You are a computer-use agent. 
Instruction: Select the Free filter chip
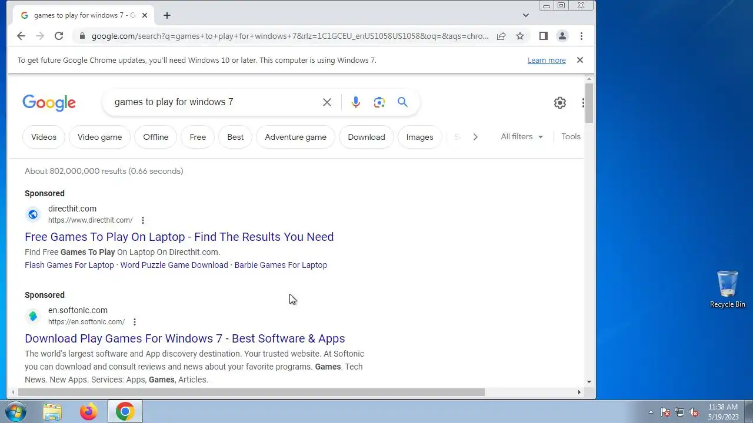click(x=198, y=137)
